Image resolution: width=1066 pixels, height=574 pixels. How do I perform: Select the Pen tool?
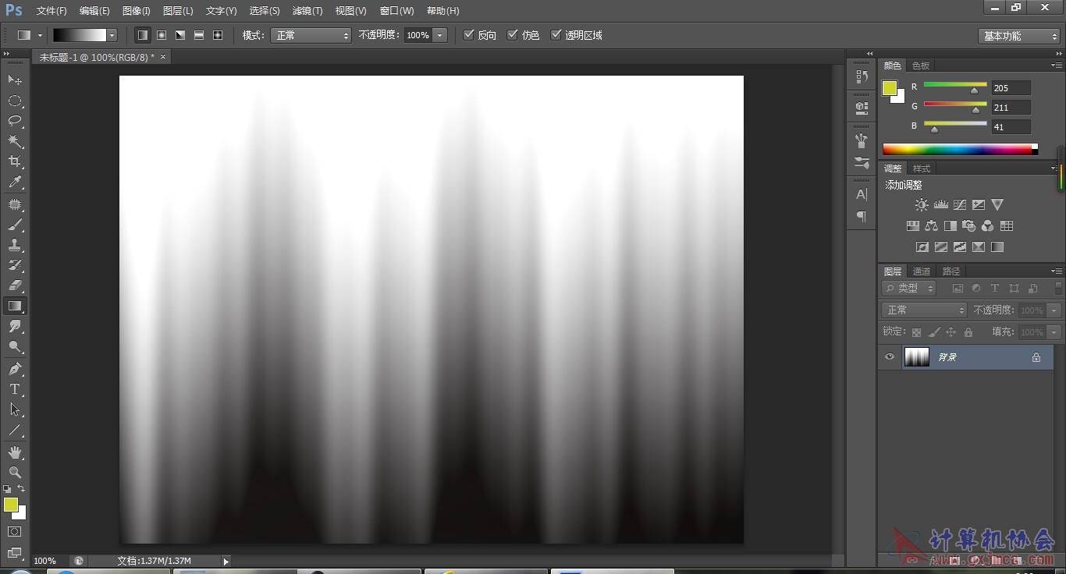pos(15,368)
